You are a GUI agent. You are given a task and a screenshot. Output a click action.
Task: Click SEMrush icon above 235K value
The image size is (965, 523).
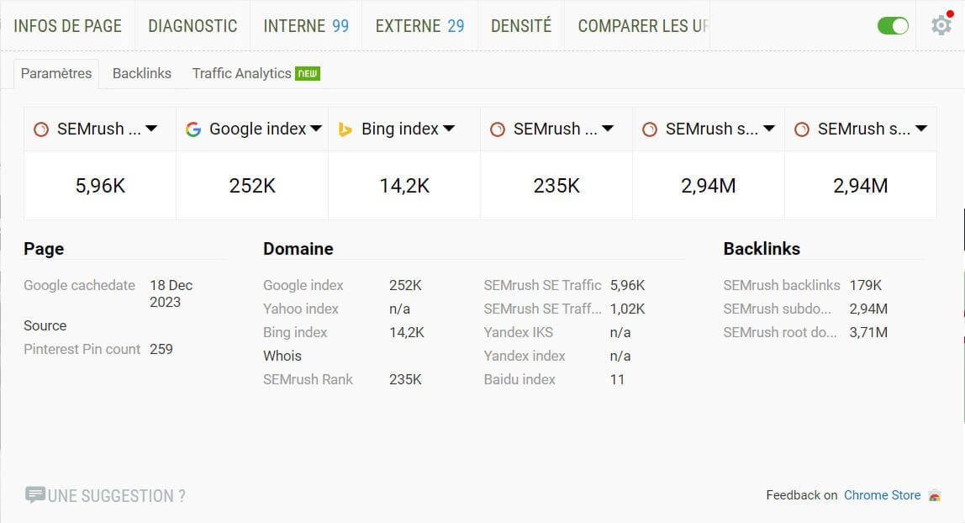(498, 129)
